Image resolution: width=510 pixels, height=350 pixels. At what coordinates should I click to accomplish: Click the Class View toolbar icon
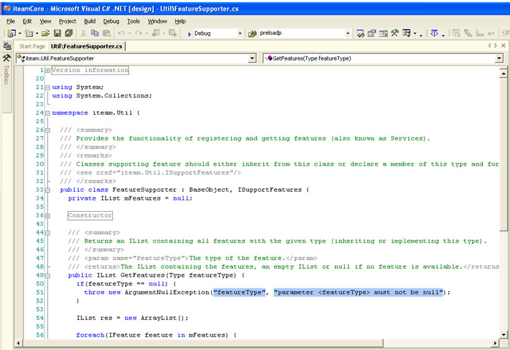click(407, 33)
